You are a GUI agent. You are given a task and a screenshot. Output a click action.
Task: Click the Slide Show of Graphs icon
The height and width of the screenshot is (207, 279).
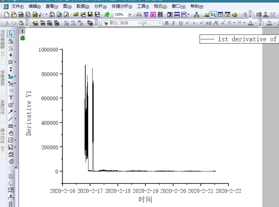pyautogui.click(x=146, y=14)
